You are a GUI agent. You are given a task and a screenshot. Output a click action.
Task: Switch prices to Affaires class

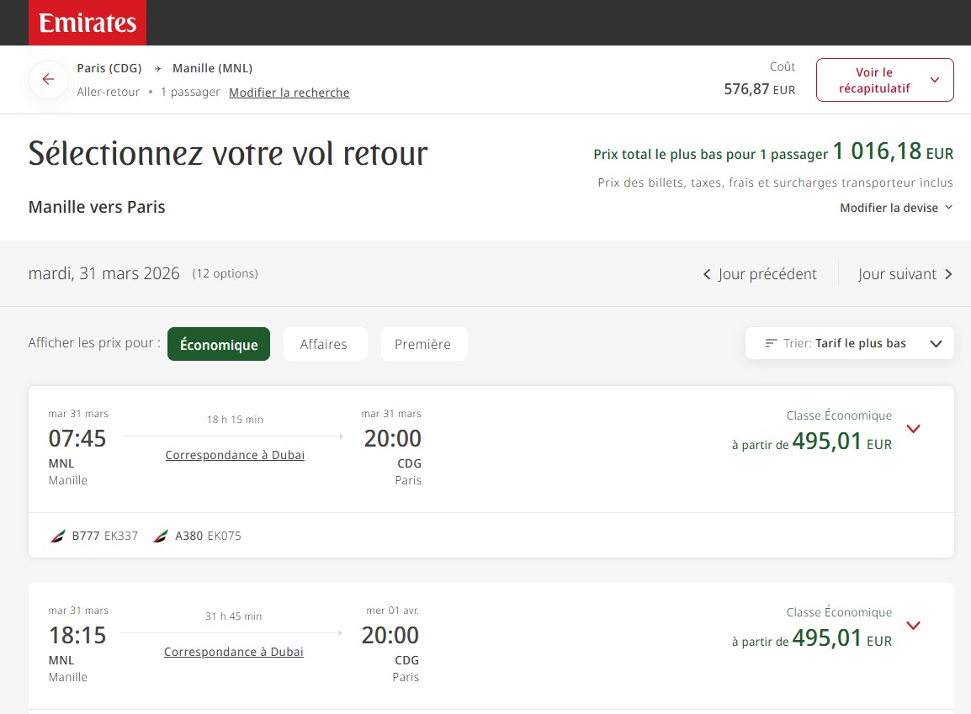coord(324,344)
